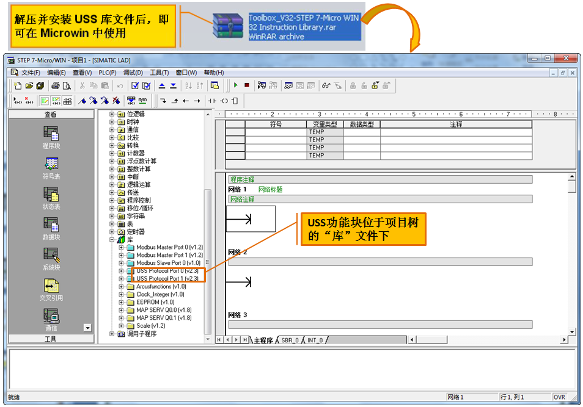The height and width of the screenshot is (407, 583).
Task: Select USS Protocol Port 1 (v2.3)
Action: click(167, 278)
